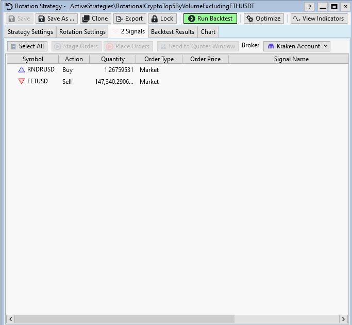Show the Chart tab
This screenshot has width=352, height=325.
point(208,32)
